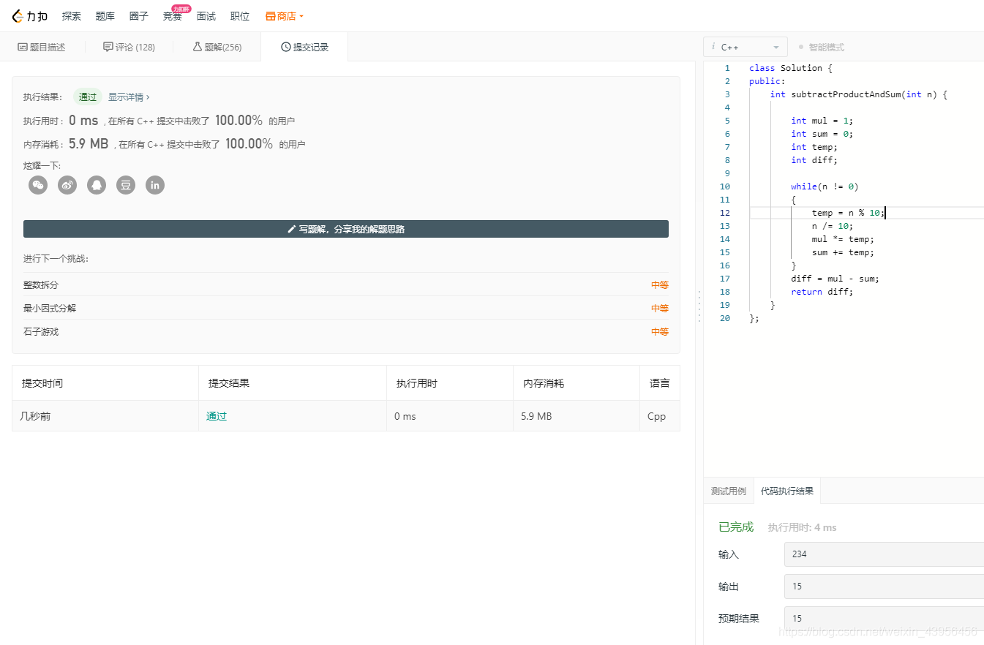
Task: Click code line while(n != 0)
Action: [x=825, y=186]
